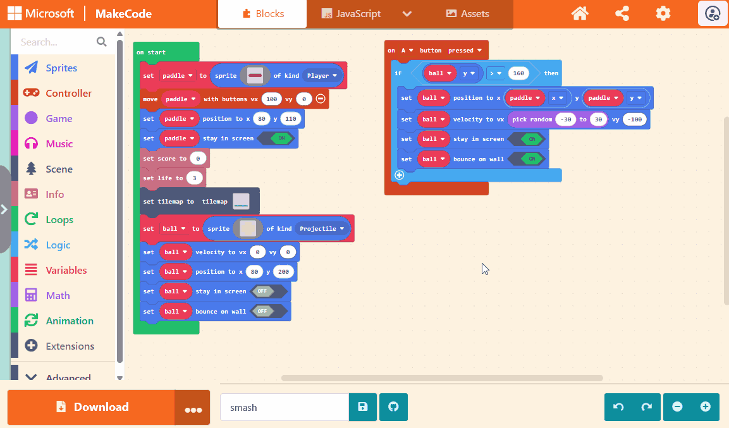Open the Sprites toolbox category
729x428 pixels.
pyautogui.click(x=61, y=68)
